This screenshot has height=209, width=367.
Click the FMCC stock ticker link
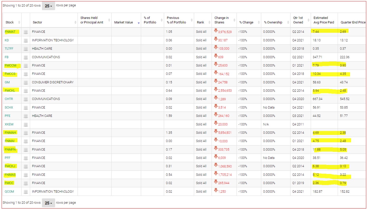(x=9, y=183)
